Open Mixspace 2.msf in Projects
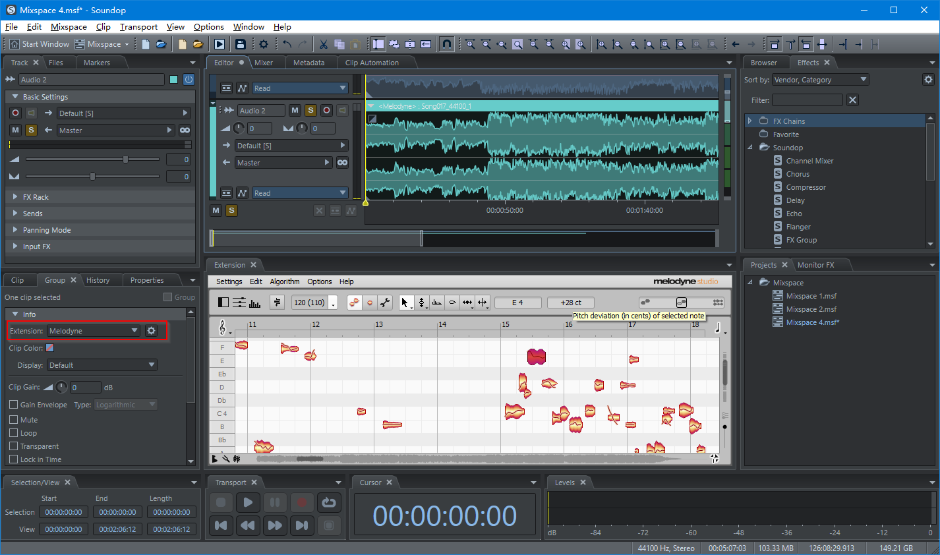 tap(811, 309)
